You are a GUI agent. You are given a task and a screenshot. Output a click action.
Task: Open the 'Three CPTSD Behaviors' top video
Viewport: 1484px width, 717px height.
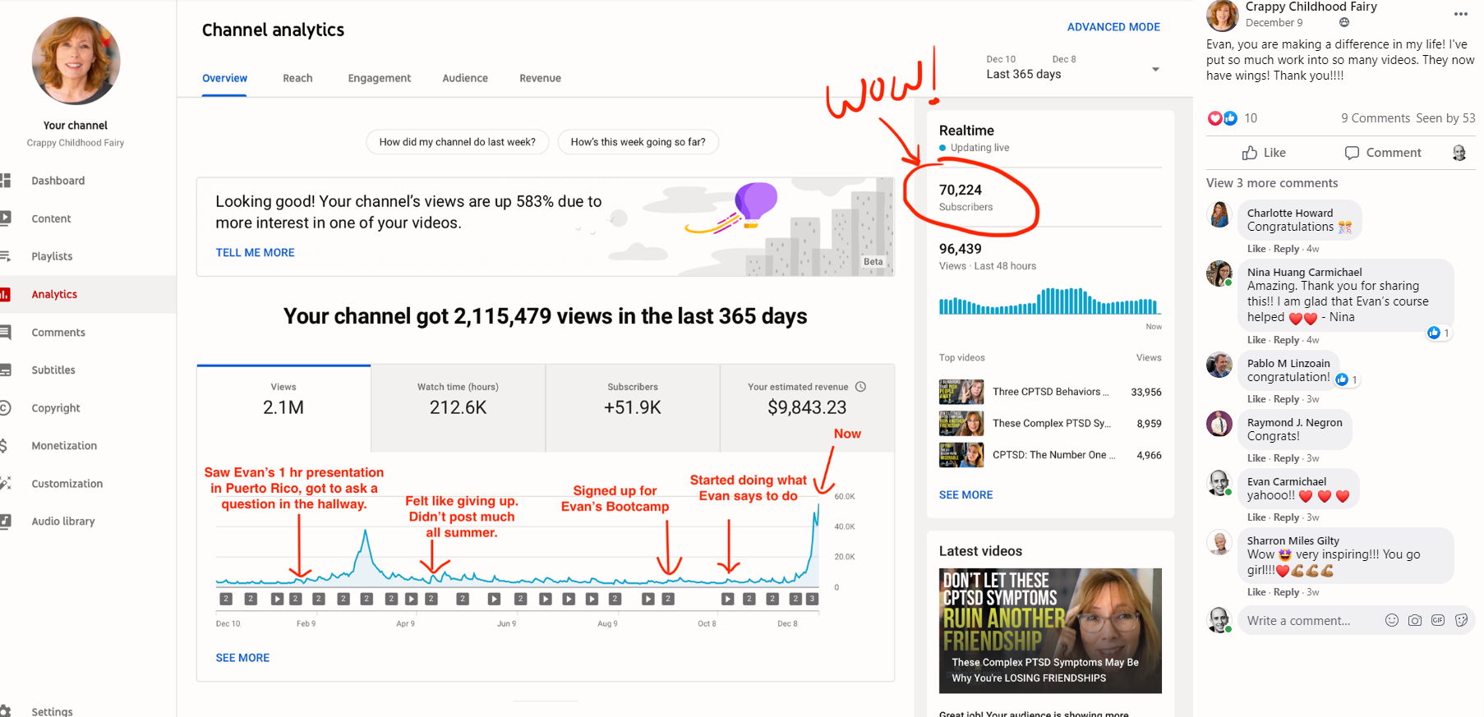click(x=1050, y=392)
